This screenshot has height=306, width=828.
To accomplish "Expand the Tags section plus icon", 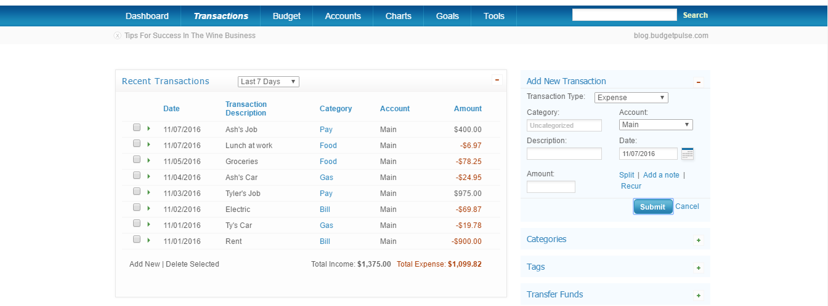I will point(698,268).
